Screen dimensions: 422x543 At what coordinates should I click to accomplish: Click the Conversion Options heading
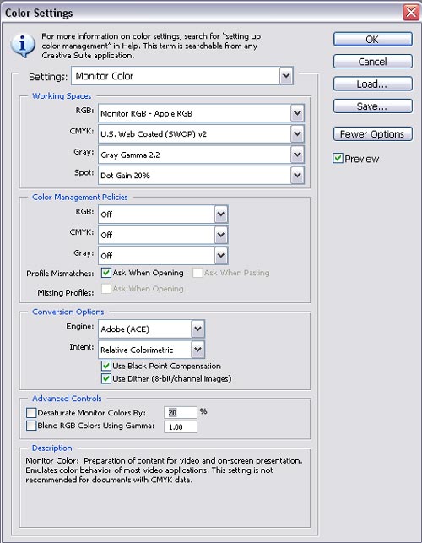click(68, 312)
